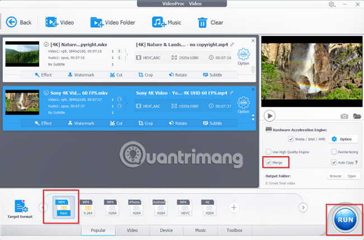Enable Use High Quality Engine
364x240 pixels.
click(269, 152)
